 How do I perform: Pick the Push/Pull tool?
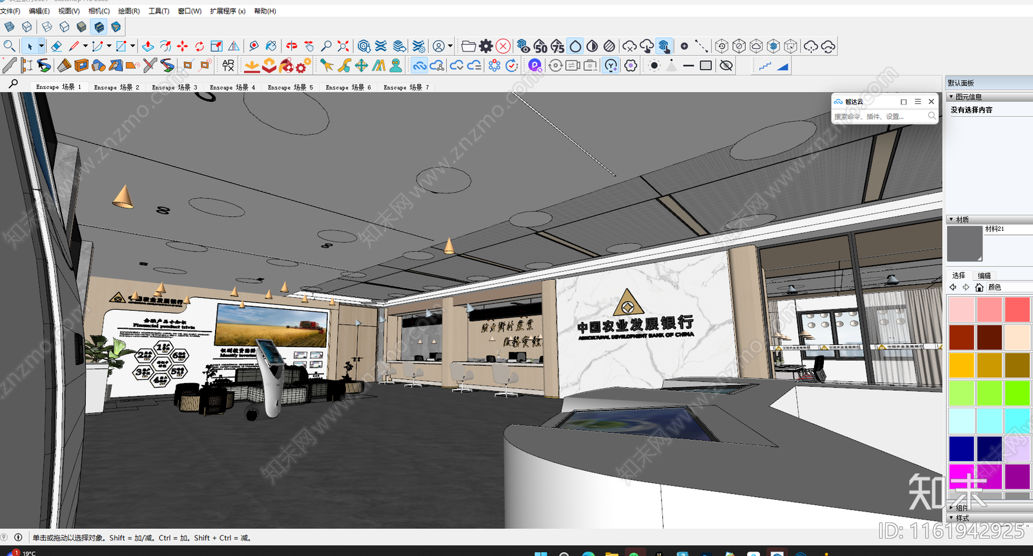click(x=148, y=46)
